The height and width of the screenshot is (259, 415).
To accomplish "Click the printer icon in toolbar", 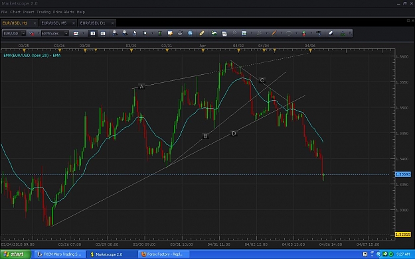I will [180, 33].
